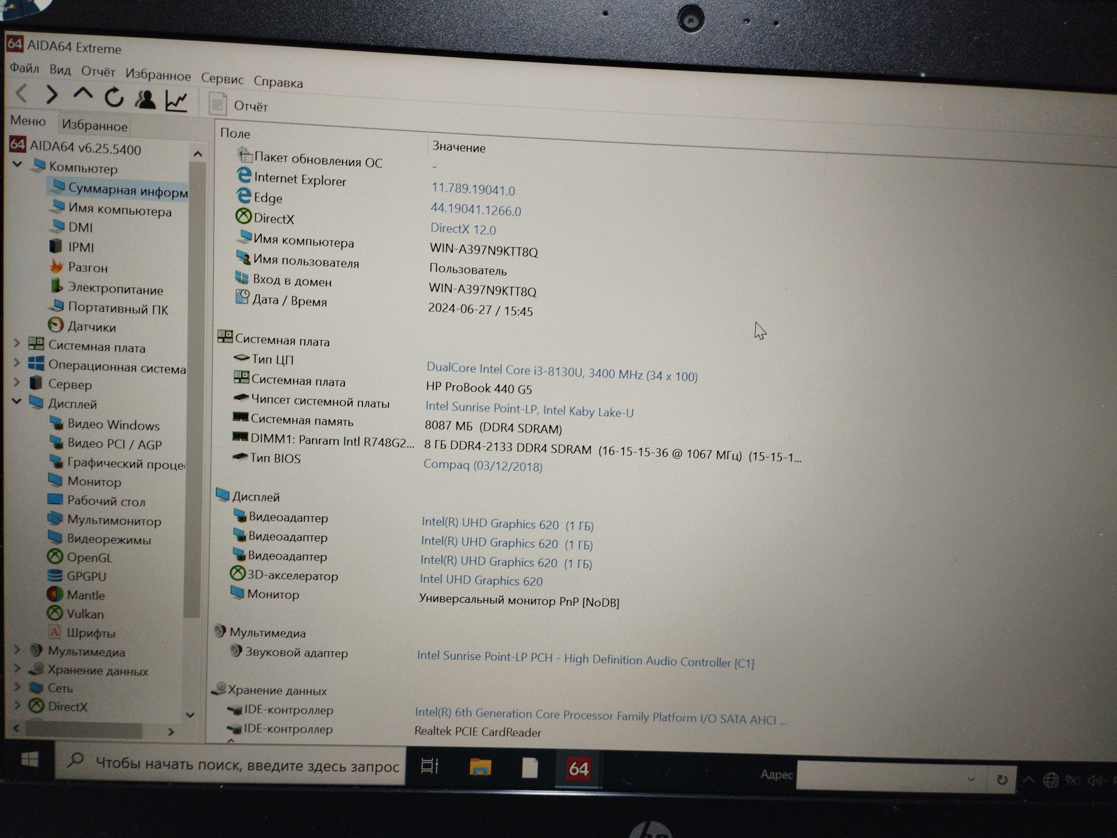Open the user manager person icon
This screenshot has width=1117, height=838.
pos(145,100)
